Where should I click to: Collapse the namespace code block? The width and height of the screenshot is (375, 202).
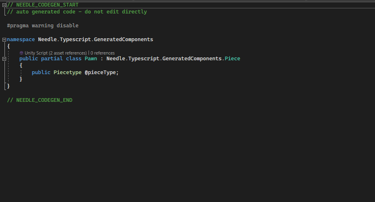pyautogui.click(x=4, y=40)
